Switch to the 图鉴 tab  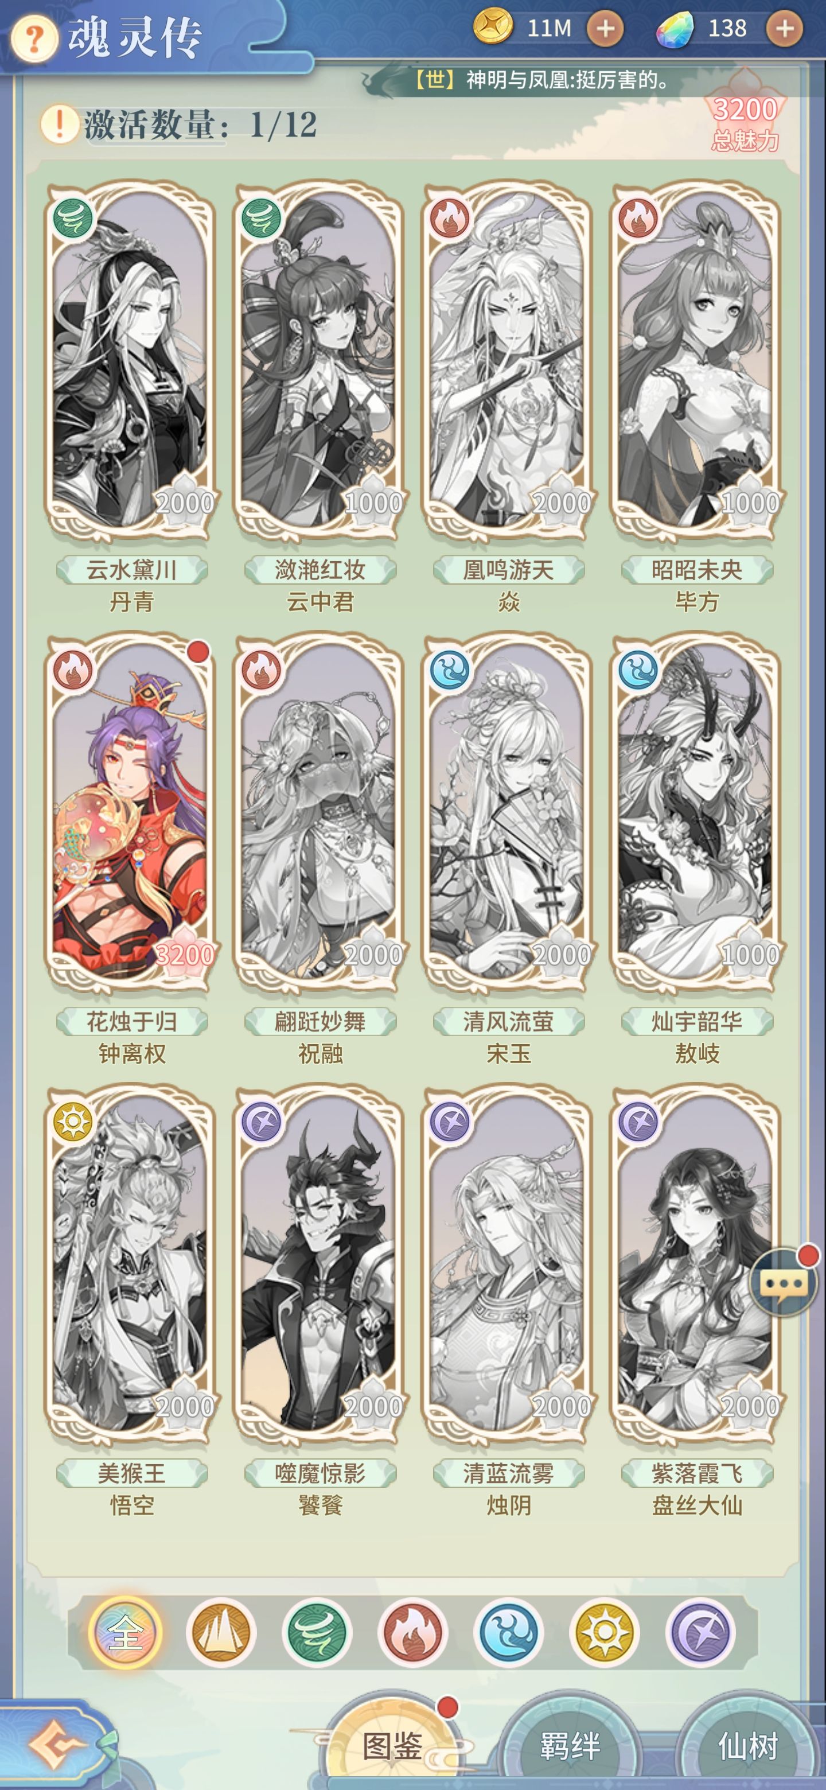pyautogui.click(x=392, y=1745)
